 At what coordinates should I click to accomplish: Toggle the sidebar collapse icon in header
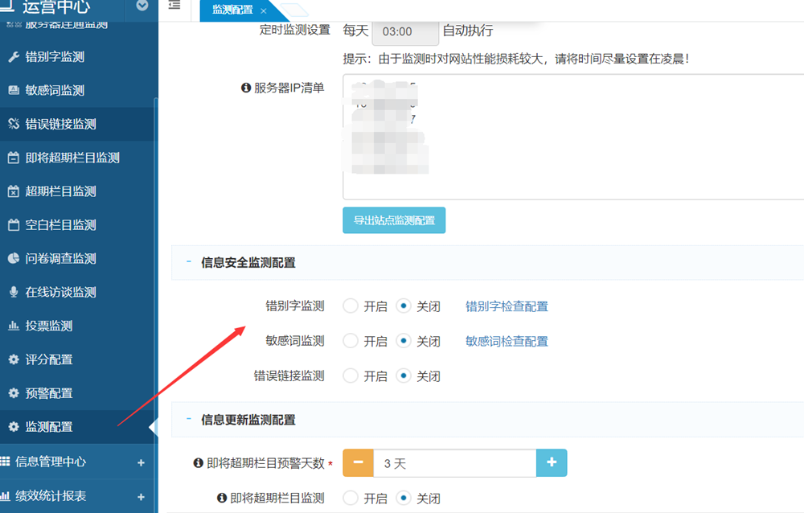click(x=174, y=6)
